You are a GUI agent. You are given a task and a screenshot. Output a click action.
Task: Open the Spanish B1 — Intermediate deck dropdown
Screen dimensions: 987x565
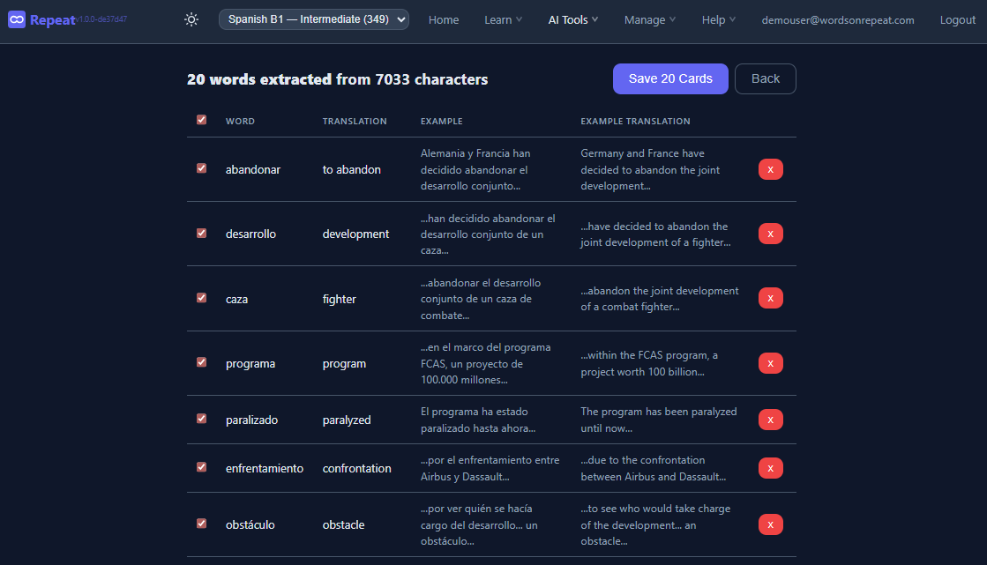coord(313,19)
